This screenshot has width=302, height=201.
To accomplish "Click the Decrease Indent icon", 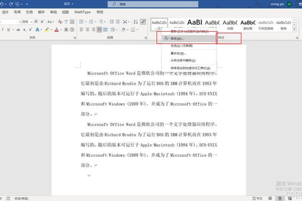I will [x=112, y=22].
